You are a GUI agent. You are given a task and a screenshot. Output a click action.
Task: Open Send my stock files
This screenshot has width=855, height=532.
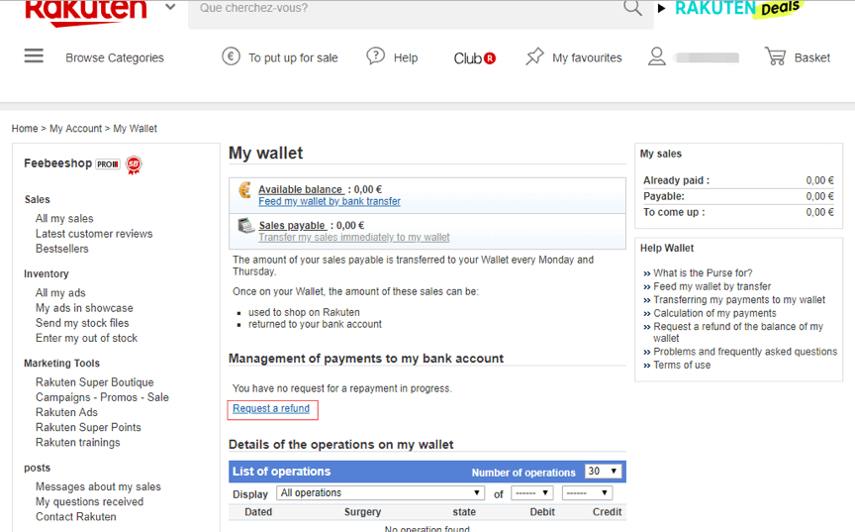point(82,323)
